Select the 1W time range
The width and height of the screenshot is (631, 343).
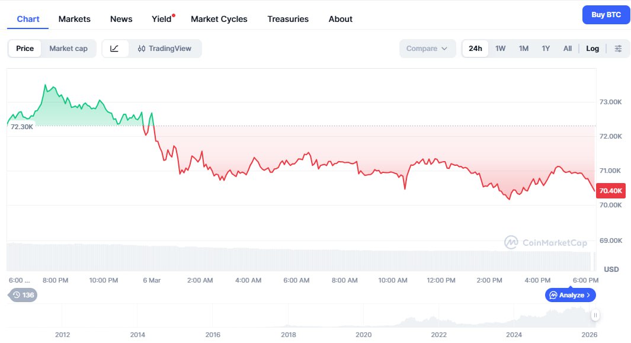coord(501,49)
